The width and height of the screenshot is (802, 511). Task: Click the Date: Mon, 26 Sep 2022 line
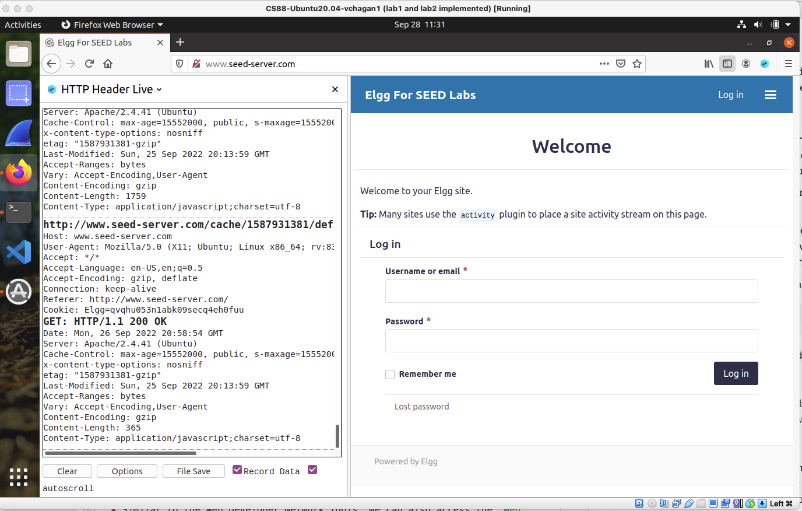click(x=133, y=333)
